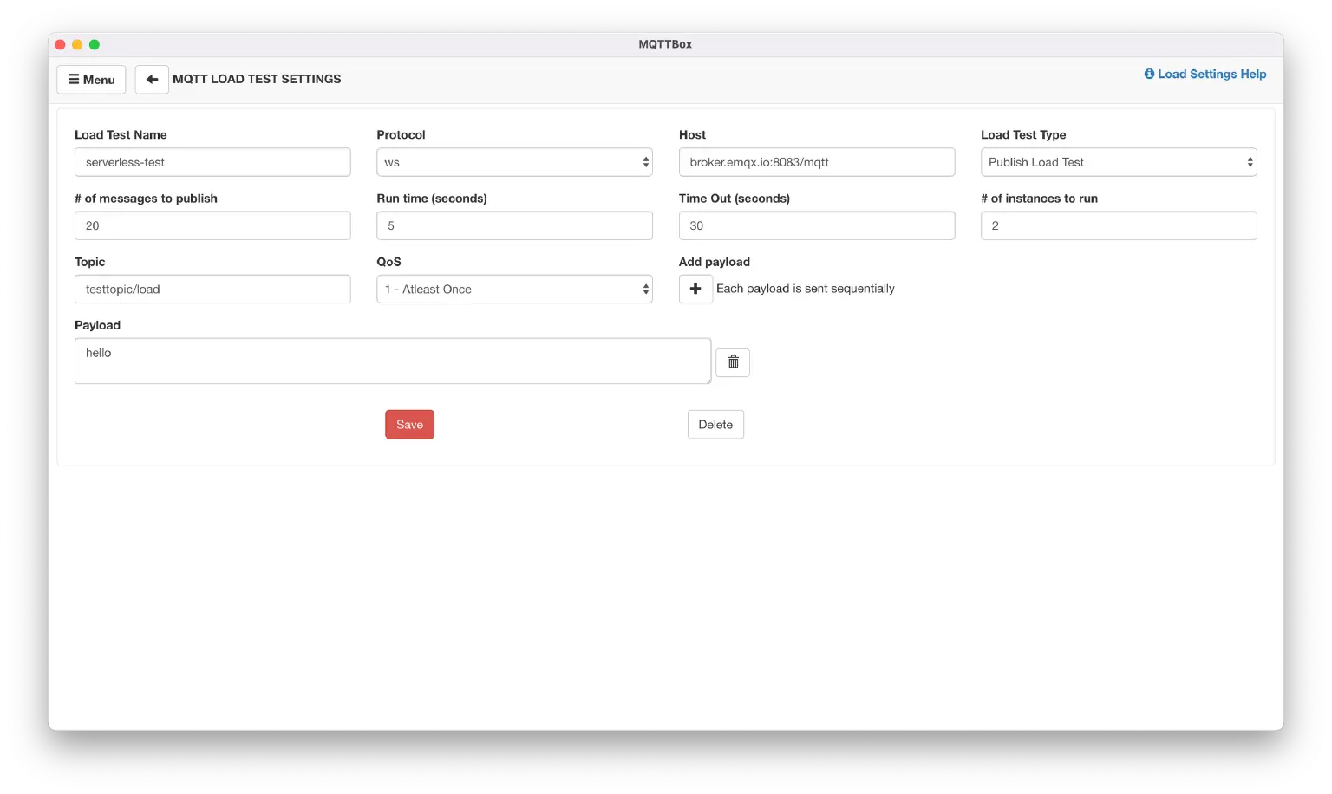The height and width of the screenshot is (794, 1332).
Task: Click the MQTT LOAD TEST SETTINGS title
Action: click(x=257, y=79)
